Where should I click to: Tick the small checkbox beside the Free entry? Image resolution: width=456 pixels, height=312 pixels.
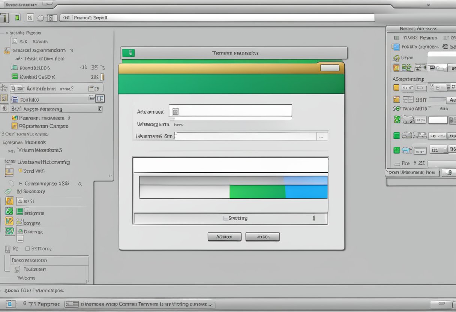(x=397, y=163)
